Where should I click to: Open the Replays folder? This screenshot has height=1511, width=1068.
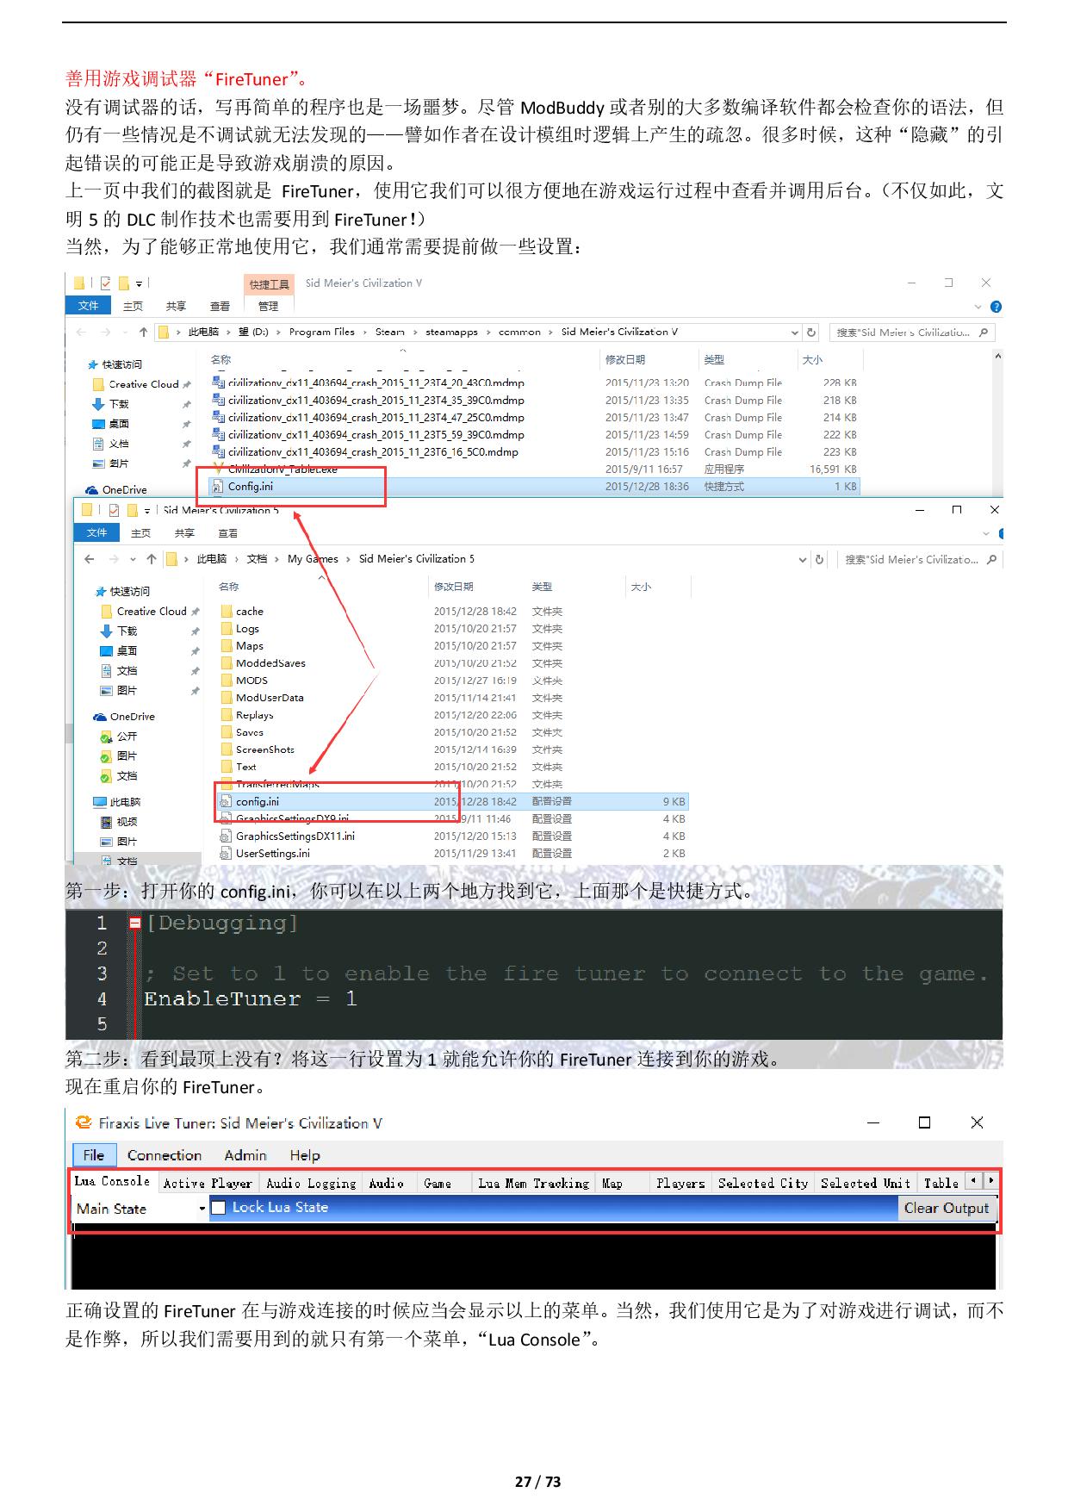coord(254,715)
